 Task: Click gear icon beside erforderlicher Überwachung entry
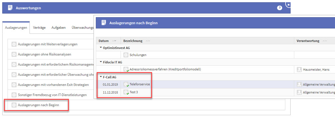click(14, 75)
